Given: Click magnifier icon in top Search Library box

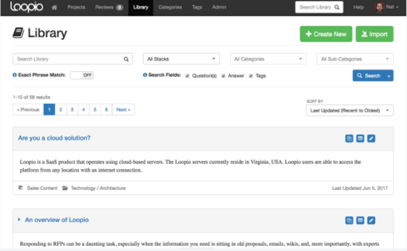Looking at the screenshot, I should 336,7.
